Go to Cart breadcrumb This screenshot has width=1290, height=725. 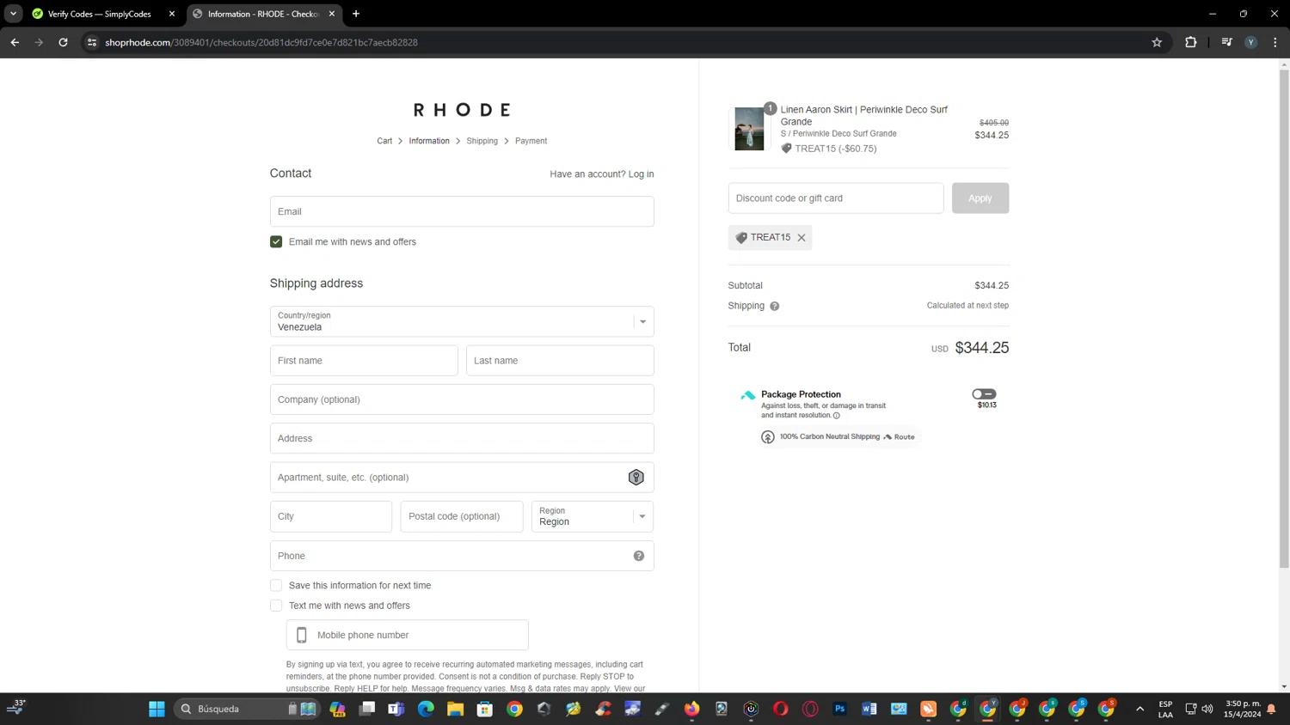[384, 141]
